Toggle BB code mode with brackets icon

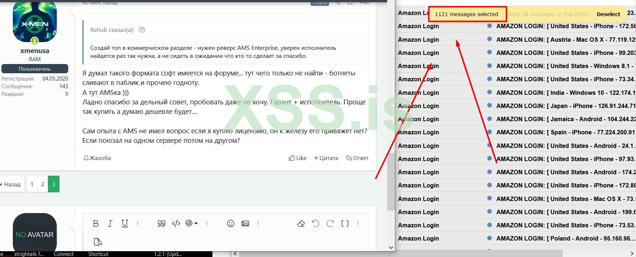click(345, 223)
